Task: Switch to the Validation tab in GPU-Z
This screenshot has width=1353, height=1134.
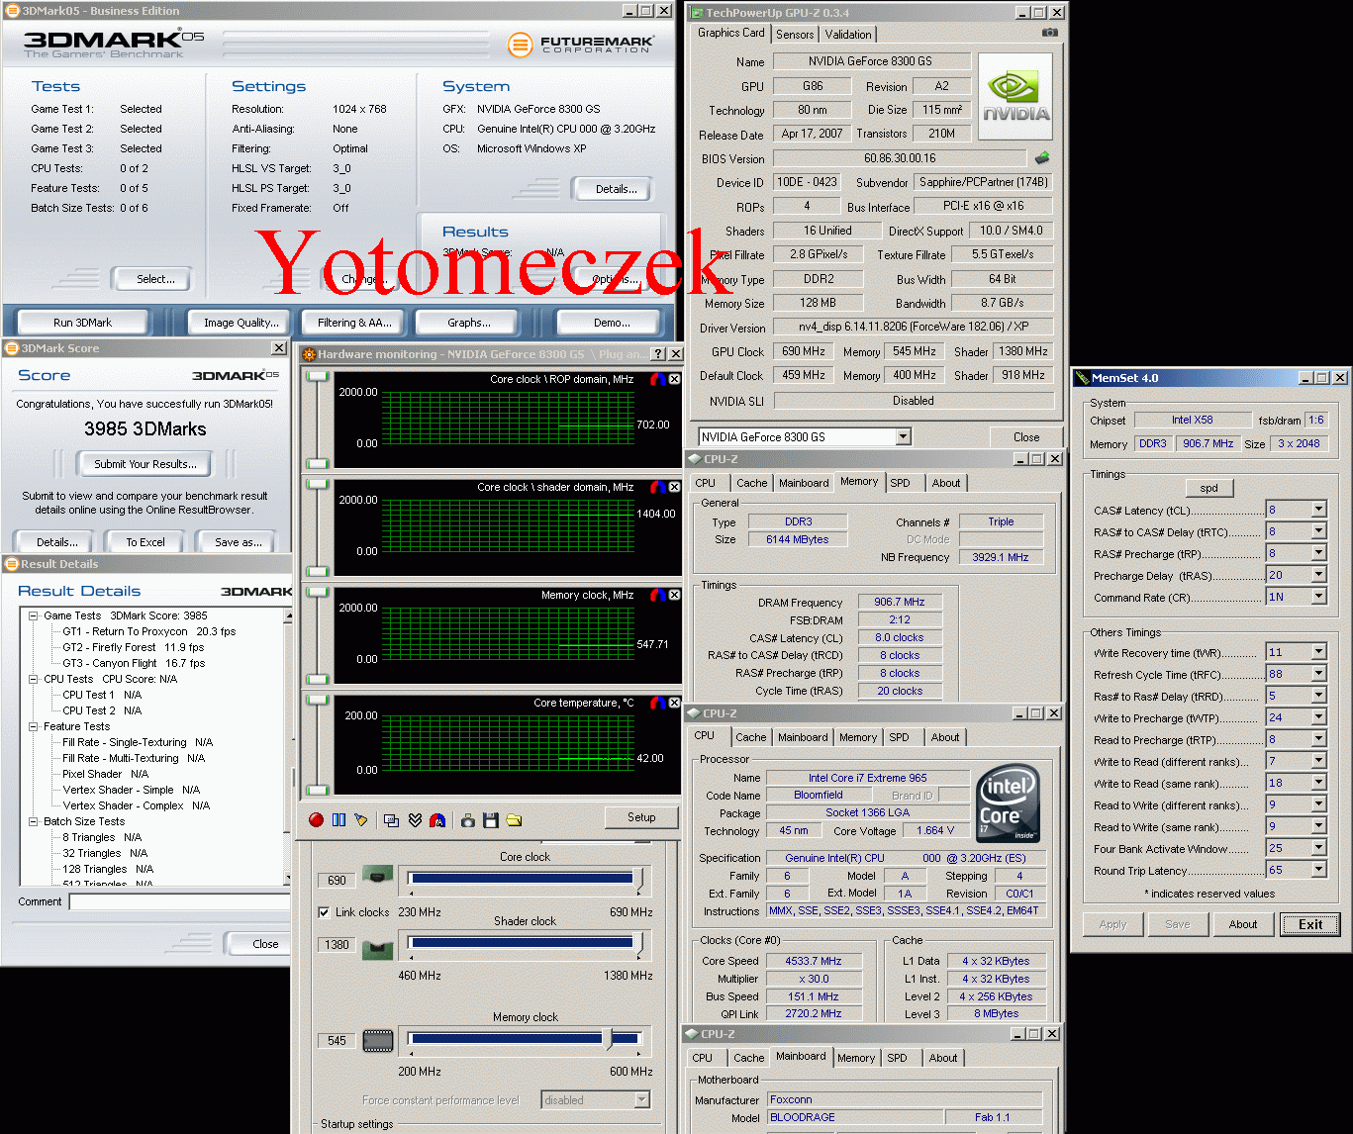Action: (x=848, y=35)
